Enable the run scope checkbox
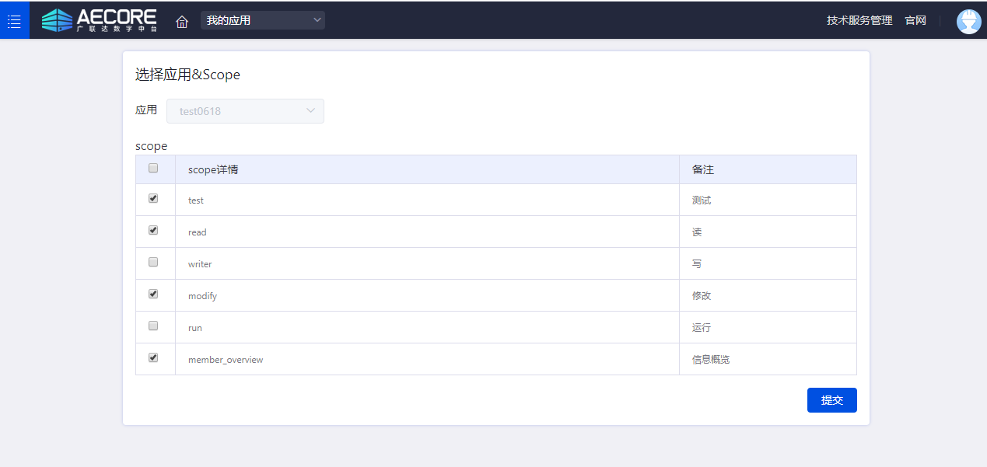Viewport: 987px width, 467px height. [153, 326]
